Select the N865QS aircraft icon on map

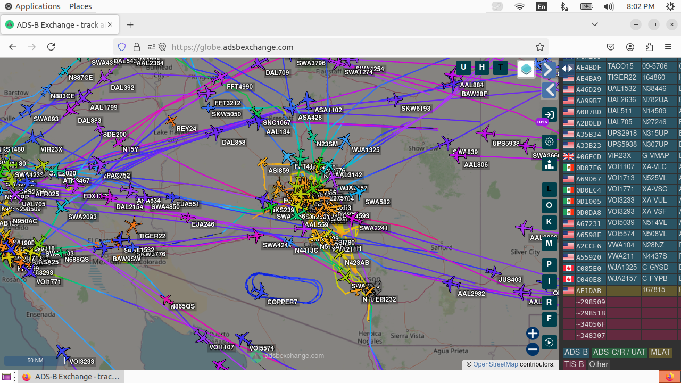(167, 301)
